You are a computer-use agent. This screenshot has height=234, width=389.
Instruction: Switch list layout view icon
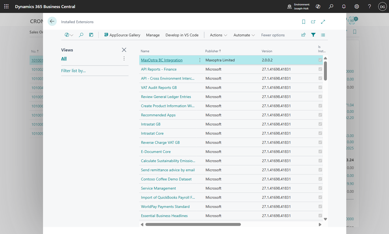323,35
